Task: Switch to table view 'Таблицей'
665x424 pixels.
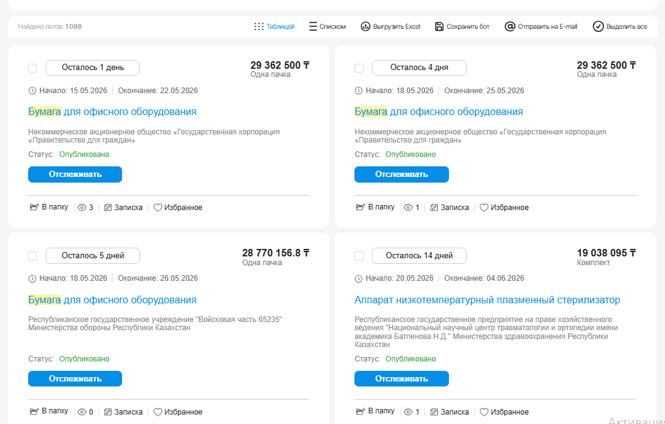Action: (274, 26)
